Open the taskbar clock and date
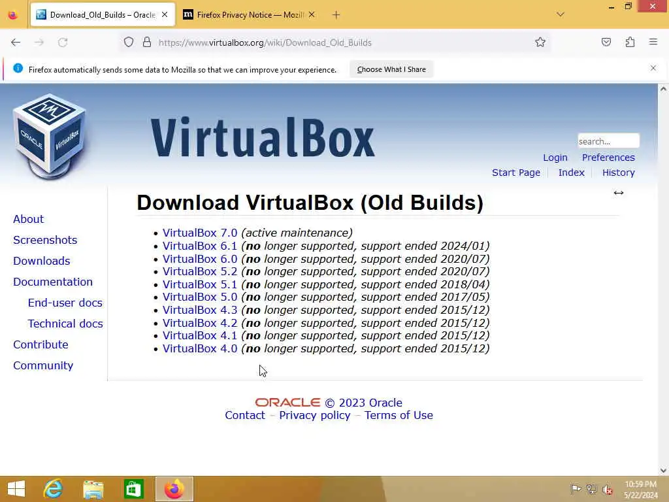Viewport: 669px width, 502px height. pos(640,490)
